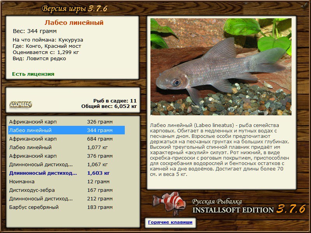Click the Меню button
The height and width of the screenshot is (233, 311).
click(x=21, y=104)
